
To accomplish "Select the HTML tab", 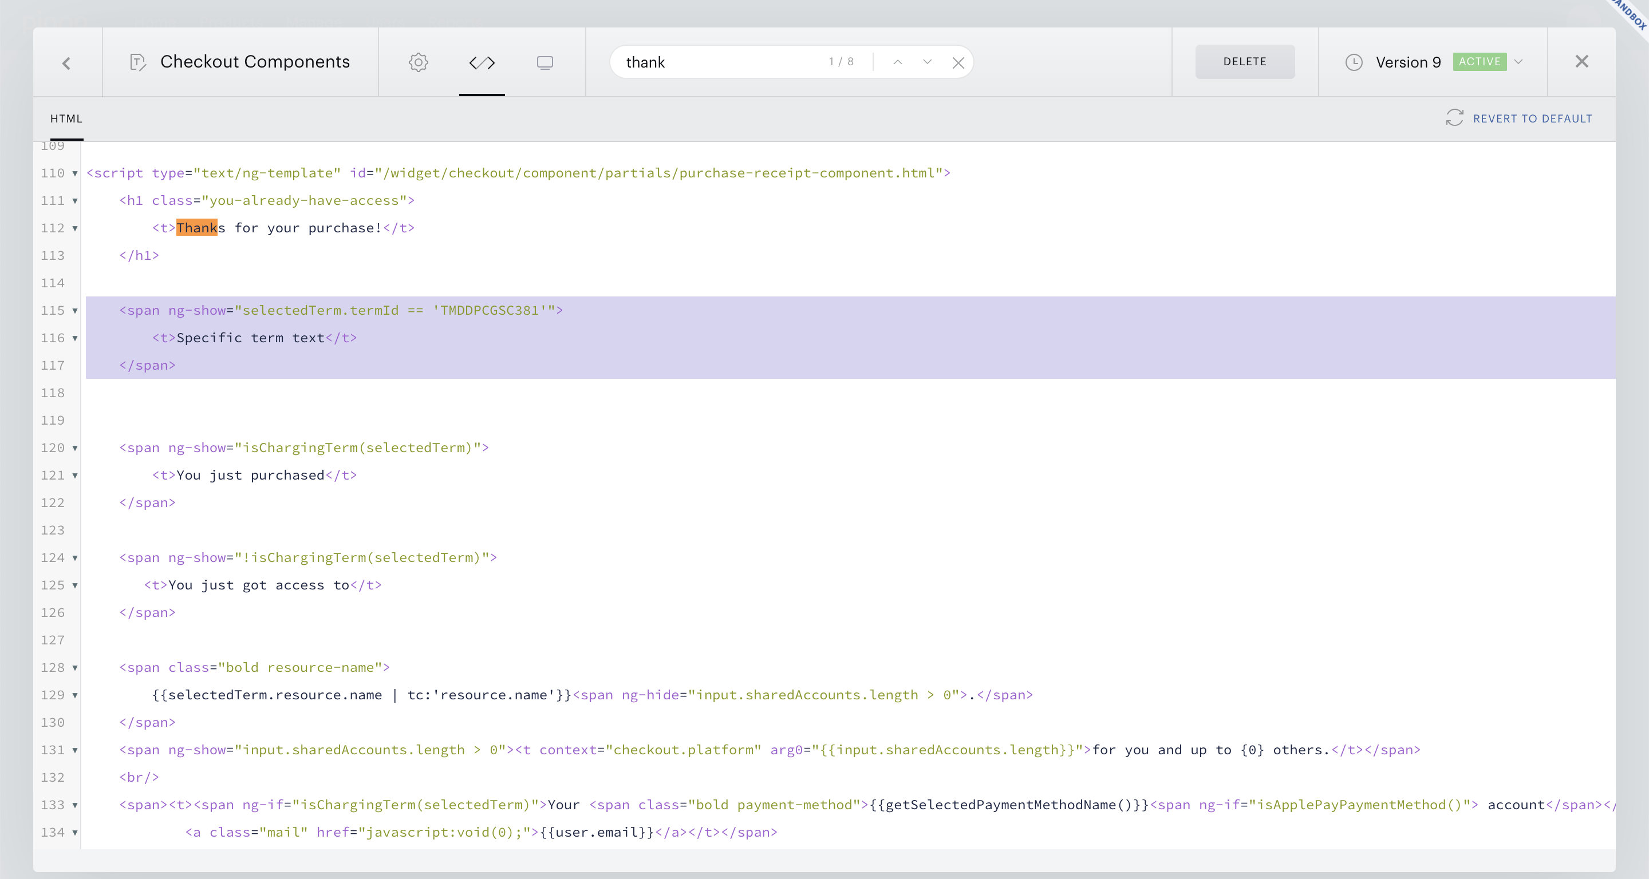I will [66, 119].
